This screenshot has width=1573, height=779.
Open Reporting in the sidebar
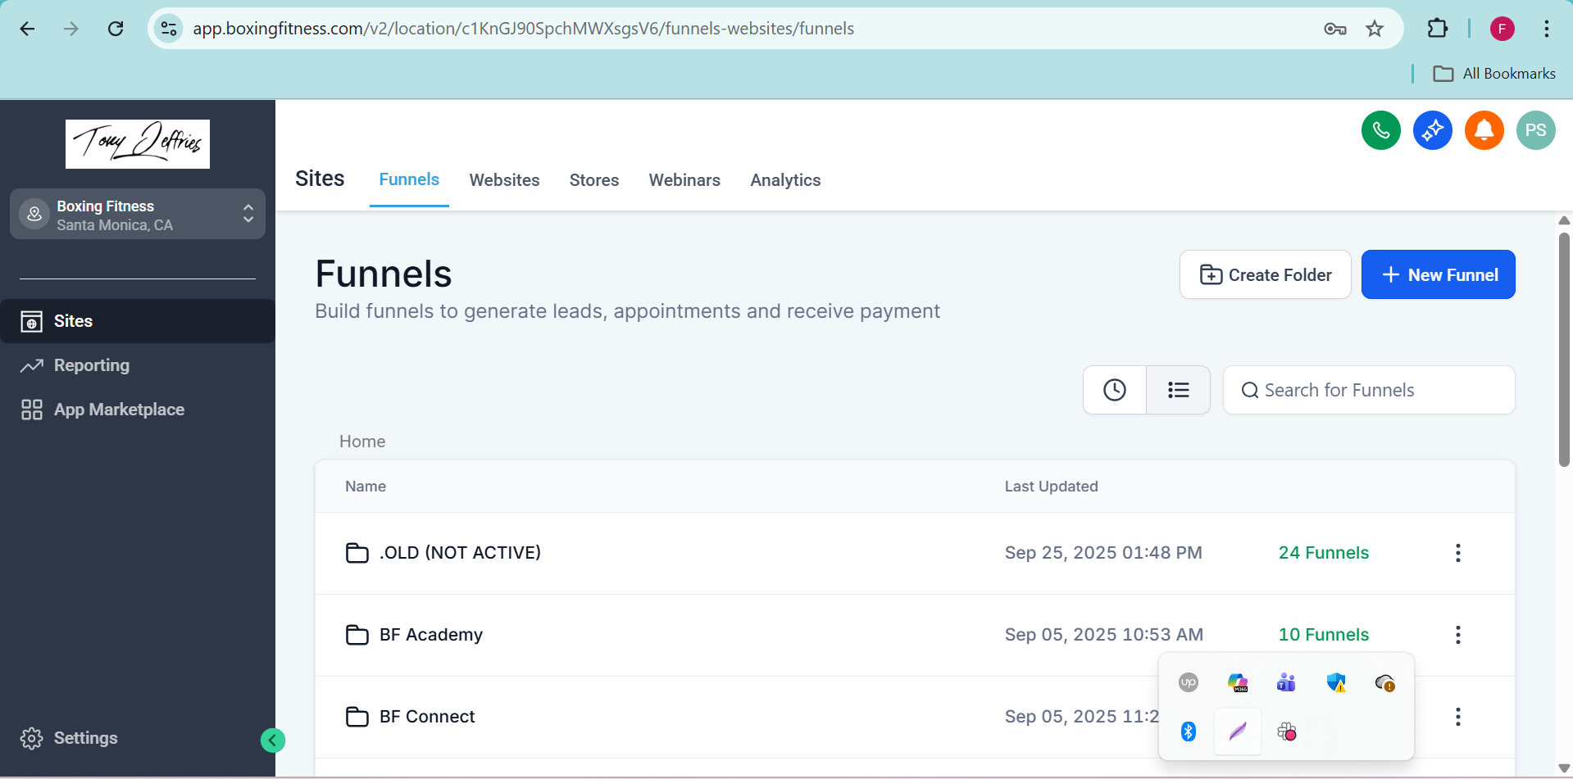(x=91, y=365)
